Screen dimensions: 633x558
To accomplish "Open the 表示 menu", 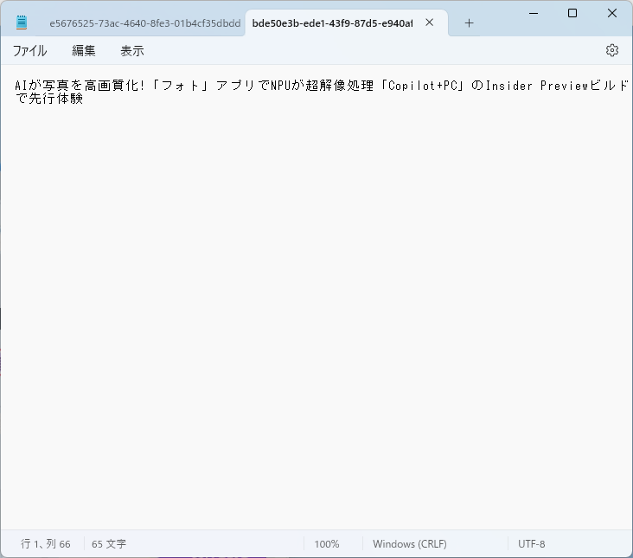I will pos(132,51).
